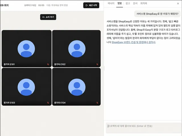Open ShopEasy 브랜드 컨셉 및 톤앤매너 정의서 link
This screenshot has height=136, width=182.
(x=133, y=42)
